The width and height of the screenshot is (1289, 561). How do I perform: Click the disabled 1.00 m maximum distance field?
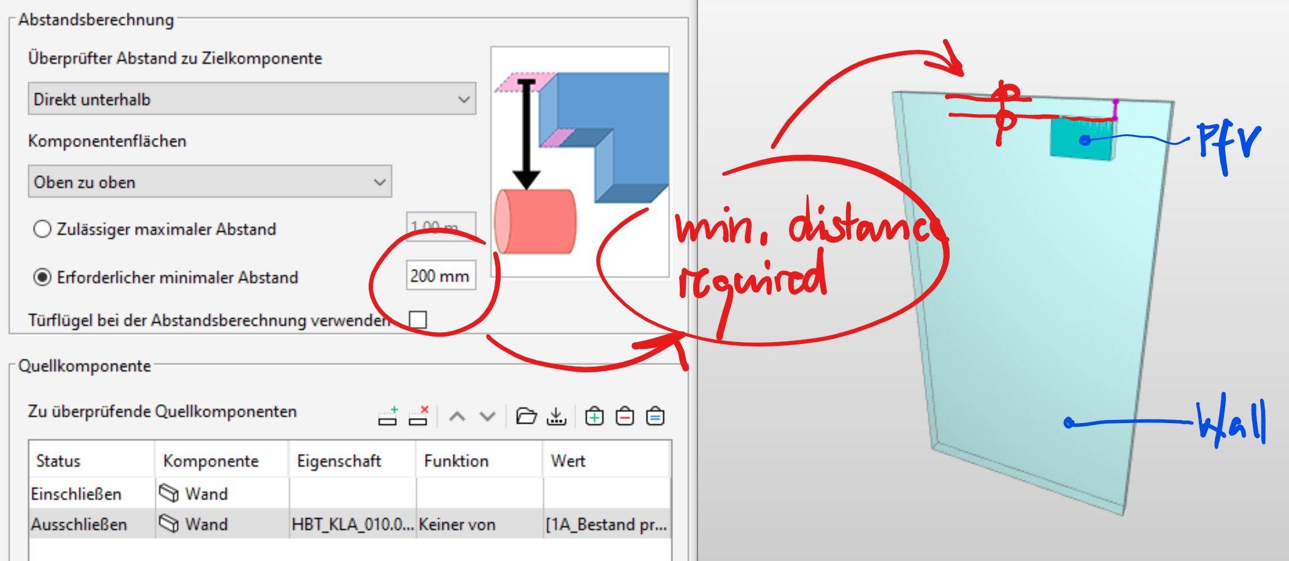pos(441,227)
